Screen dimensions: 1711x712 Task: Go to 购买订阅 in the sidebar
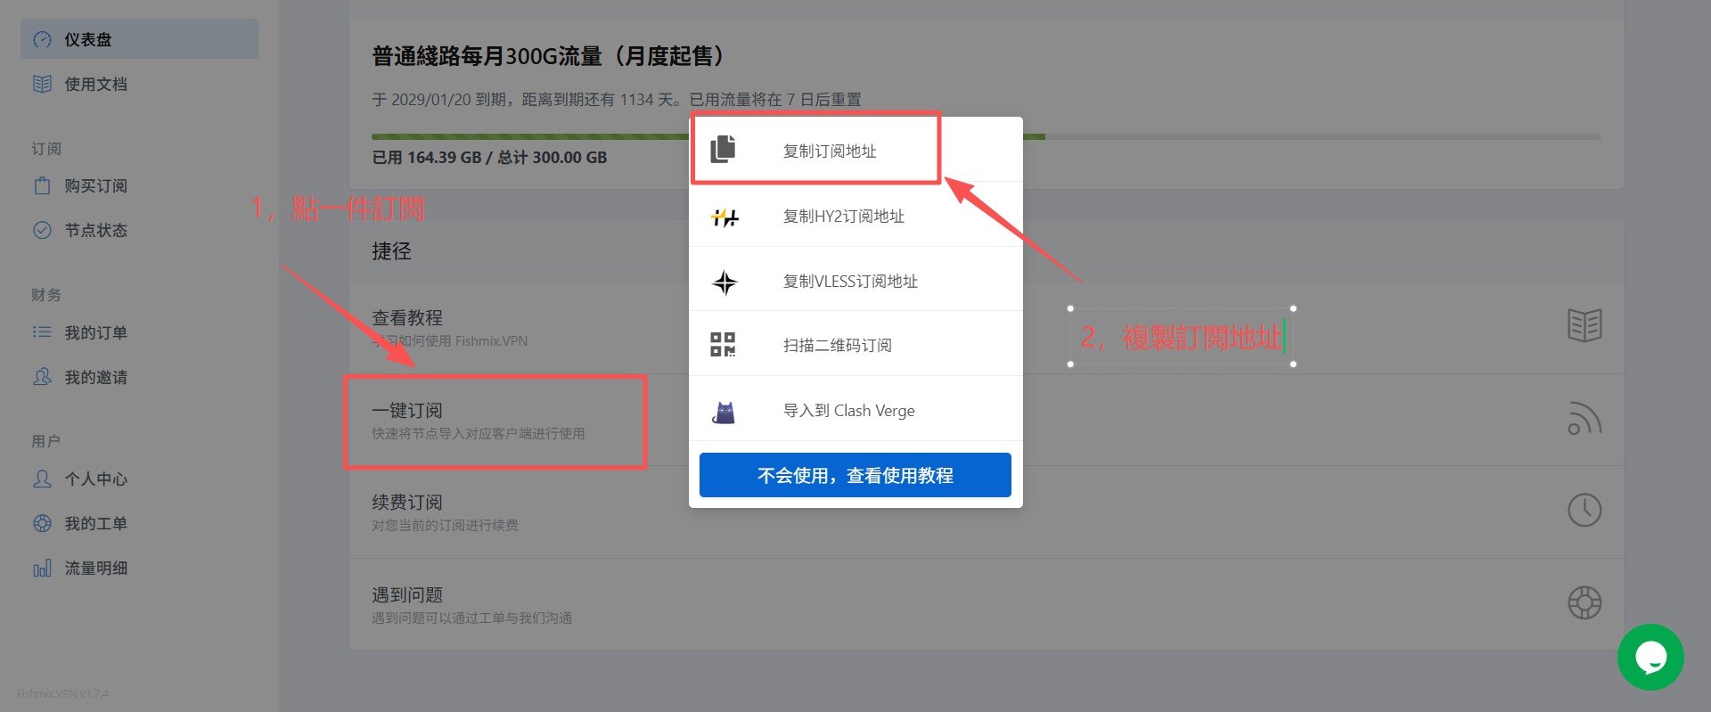95,186
